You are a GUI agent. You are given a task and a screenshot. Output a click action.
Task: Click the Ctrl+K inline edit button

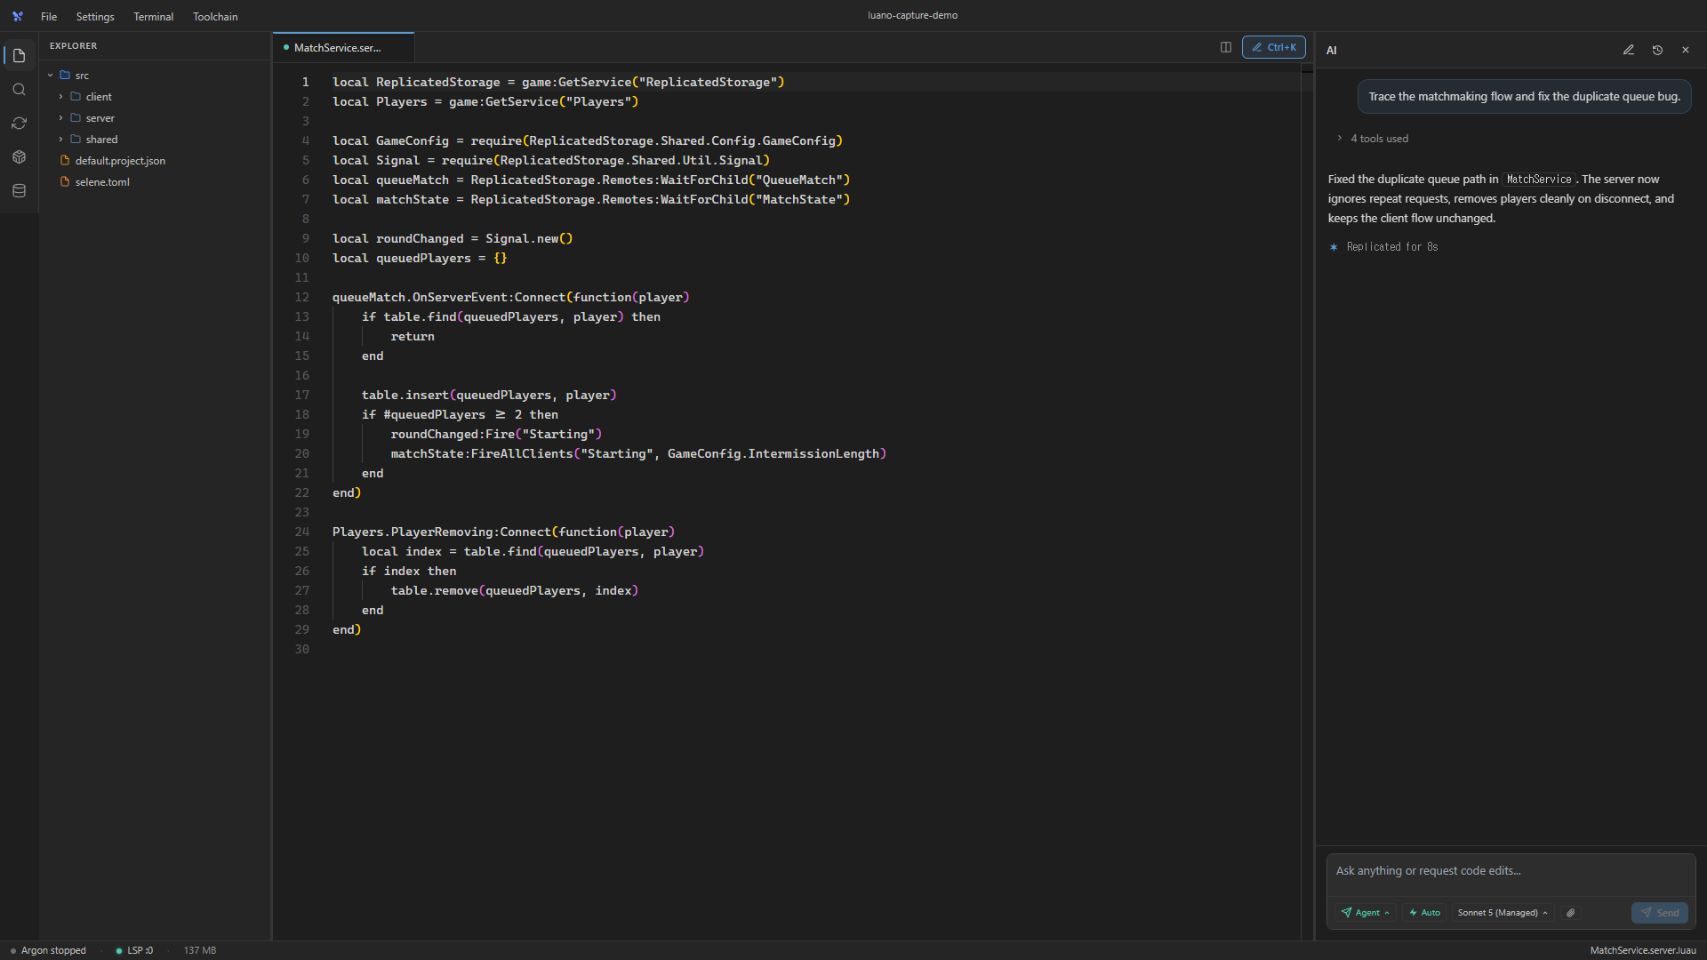pos(1274,47)
